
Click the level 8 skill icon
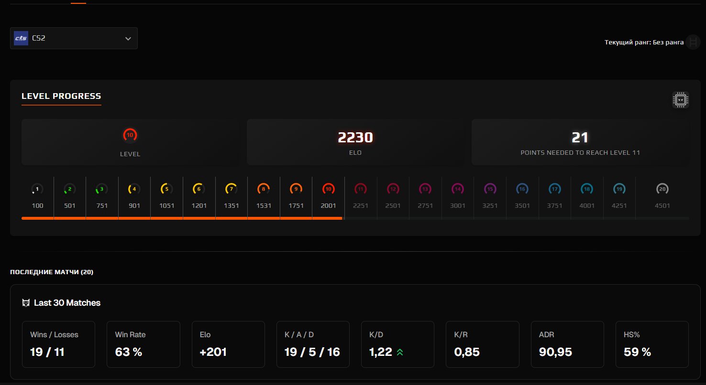[x=263, y=189]
